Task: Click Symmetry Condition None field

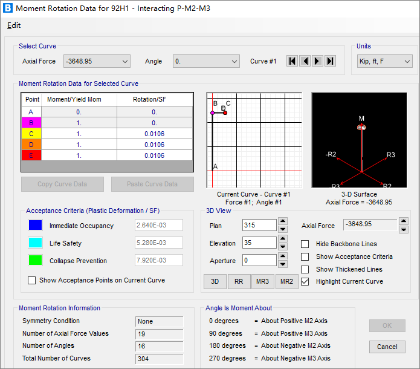Action: tap(160, 321)
